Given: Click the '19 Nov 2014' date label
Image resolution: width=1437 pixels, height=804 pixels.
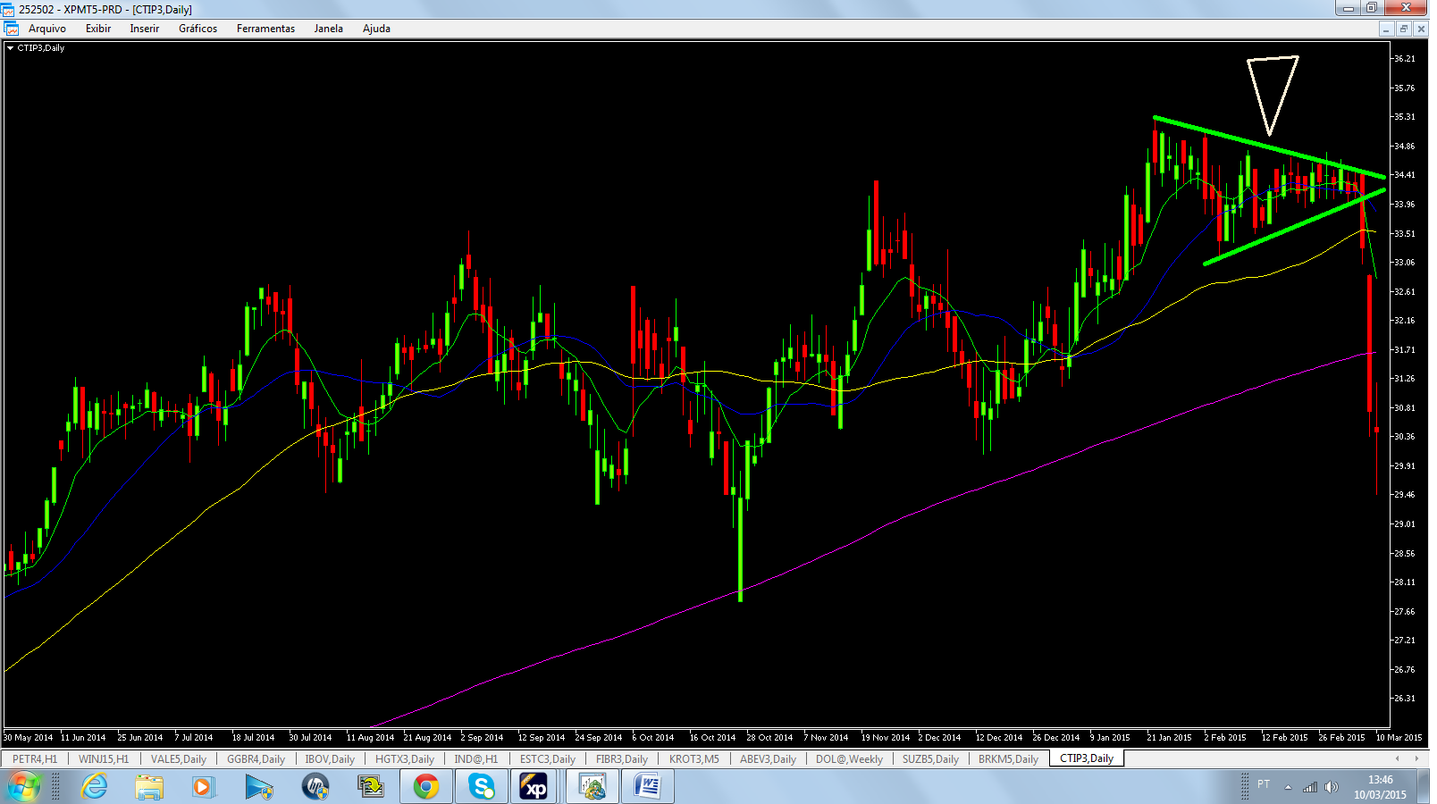Looking at the screenshot, I should pyautogui.click(x=885, y=738).
